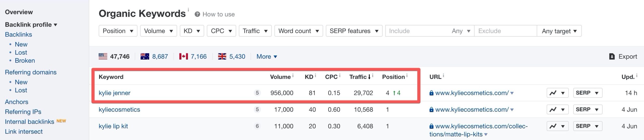Sort by the KD column header
The image size is (644, 140).
(309, 77)
